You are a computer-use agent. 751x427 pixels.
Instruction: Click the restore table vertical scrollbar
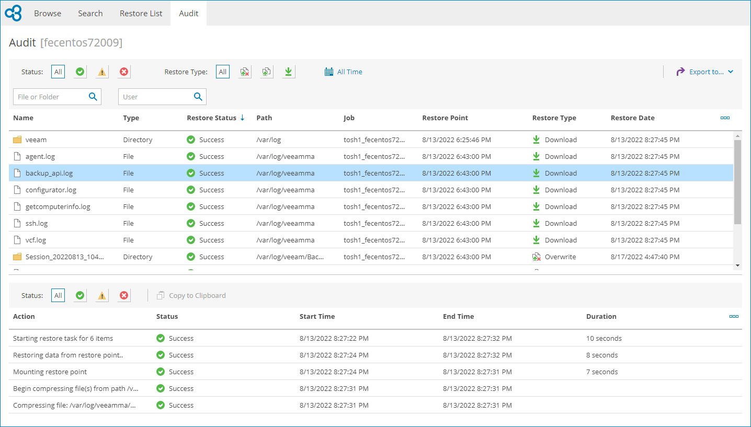[737, 183]
